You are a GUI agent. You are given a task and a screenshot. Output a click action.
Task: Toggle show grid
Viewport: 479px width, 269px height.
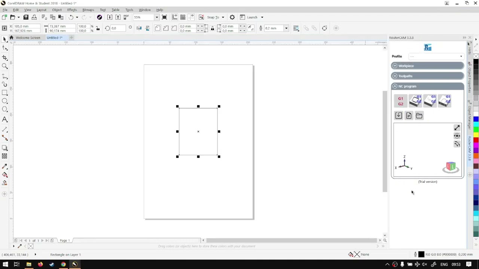[x=183, y=17]
